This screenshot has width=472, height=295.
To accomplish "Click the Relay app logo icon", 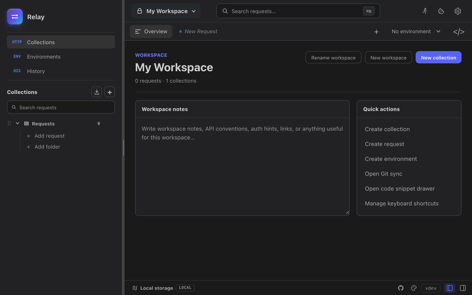I will pos(15,17).
